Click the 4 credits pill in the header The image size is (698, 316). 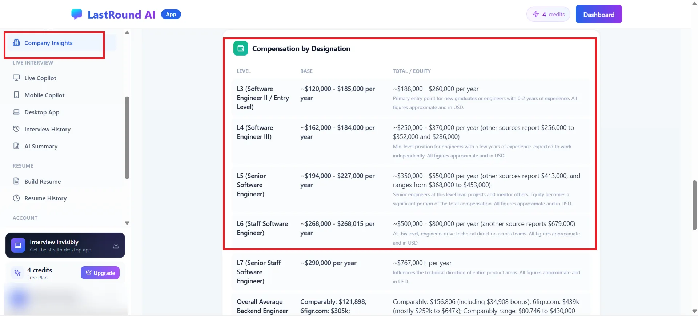tap(548, 14)
